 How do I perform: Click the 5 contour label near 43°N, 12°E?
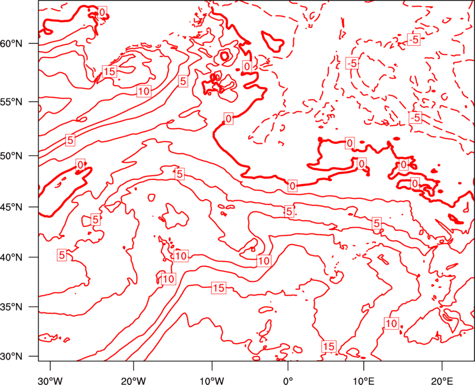point(376,223)
